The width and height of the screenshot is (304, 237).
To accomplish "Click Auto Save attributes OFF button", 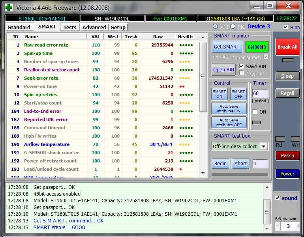I will (229, 122).
